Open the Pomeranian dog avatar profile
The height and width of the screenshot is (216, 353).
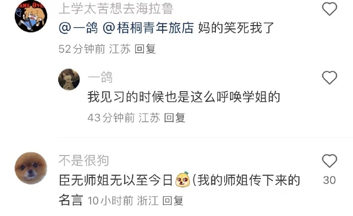tap(31, 168)
